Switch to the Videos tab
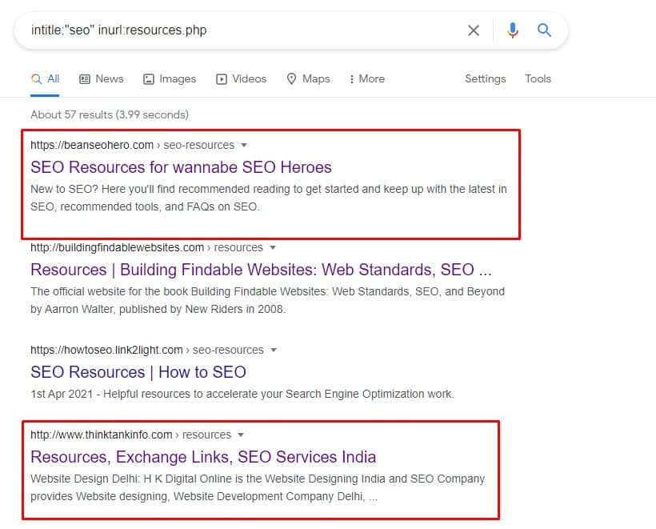656x529 pixels. pos(241,78)
